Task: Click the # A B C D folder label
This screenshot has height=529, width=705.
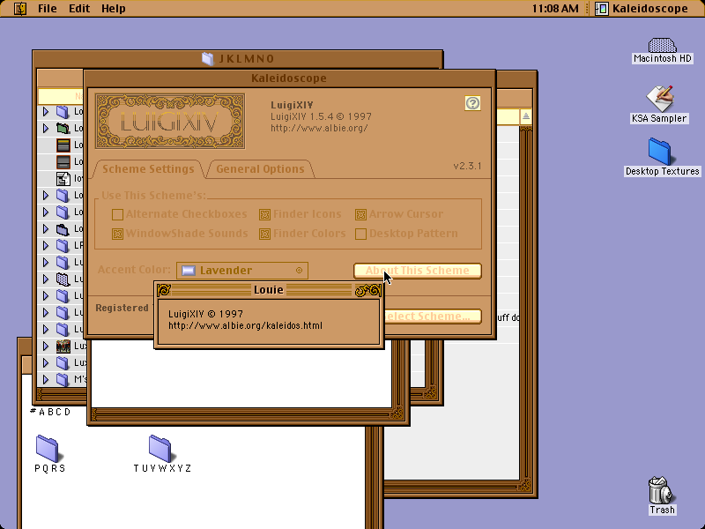Action: point(50,412)
